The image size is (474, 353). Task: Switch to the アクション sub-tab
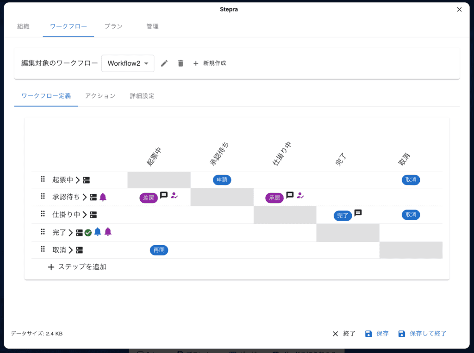[x=100, y=96]
